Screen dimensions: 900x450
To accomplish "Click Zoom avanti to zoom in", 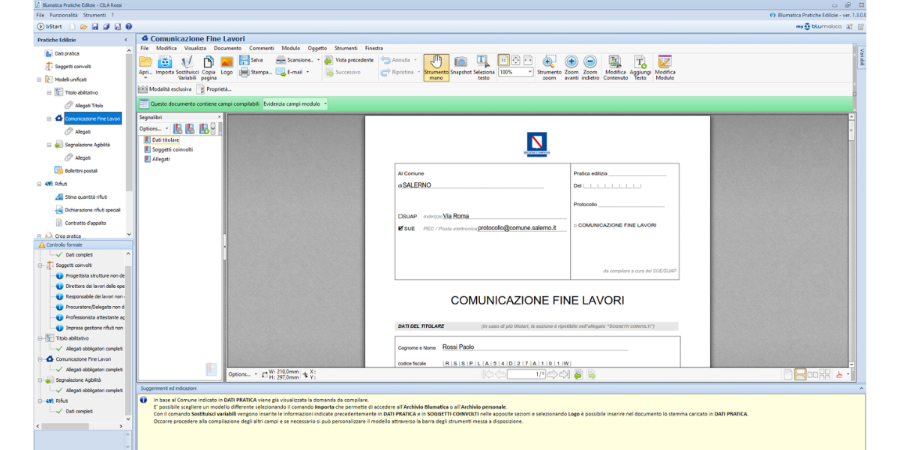I will (x=571, y=65).
